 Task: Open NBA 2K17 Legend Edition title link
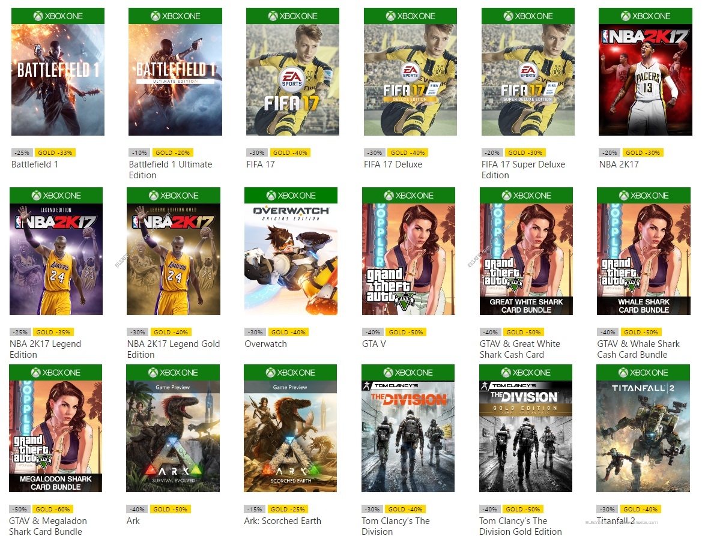[46, 349]
